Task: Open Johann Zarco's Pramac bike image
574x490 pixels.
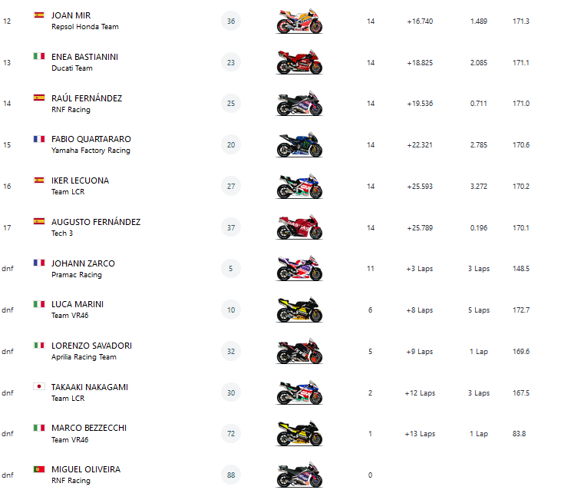Action: click(299, 268)
